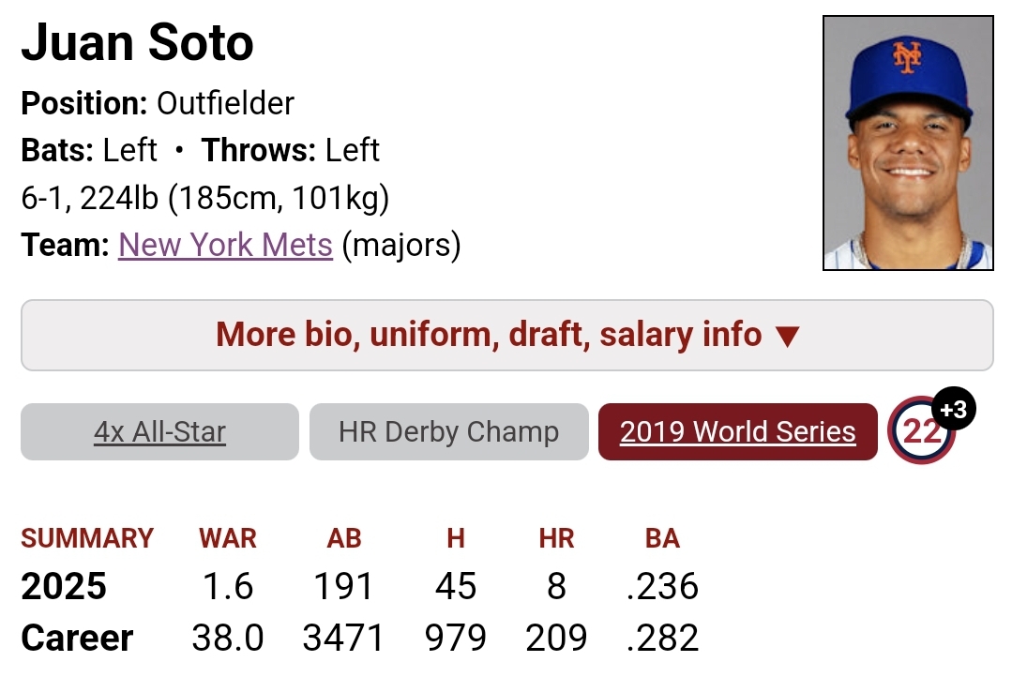Click the down arrow beside salary info

(788, 337)
